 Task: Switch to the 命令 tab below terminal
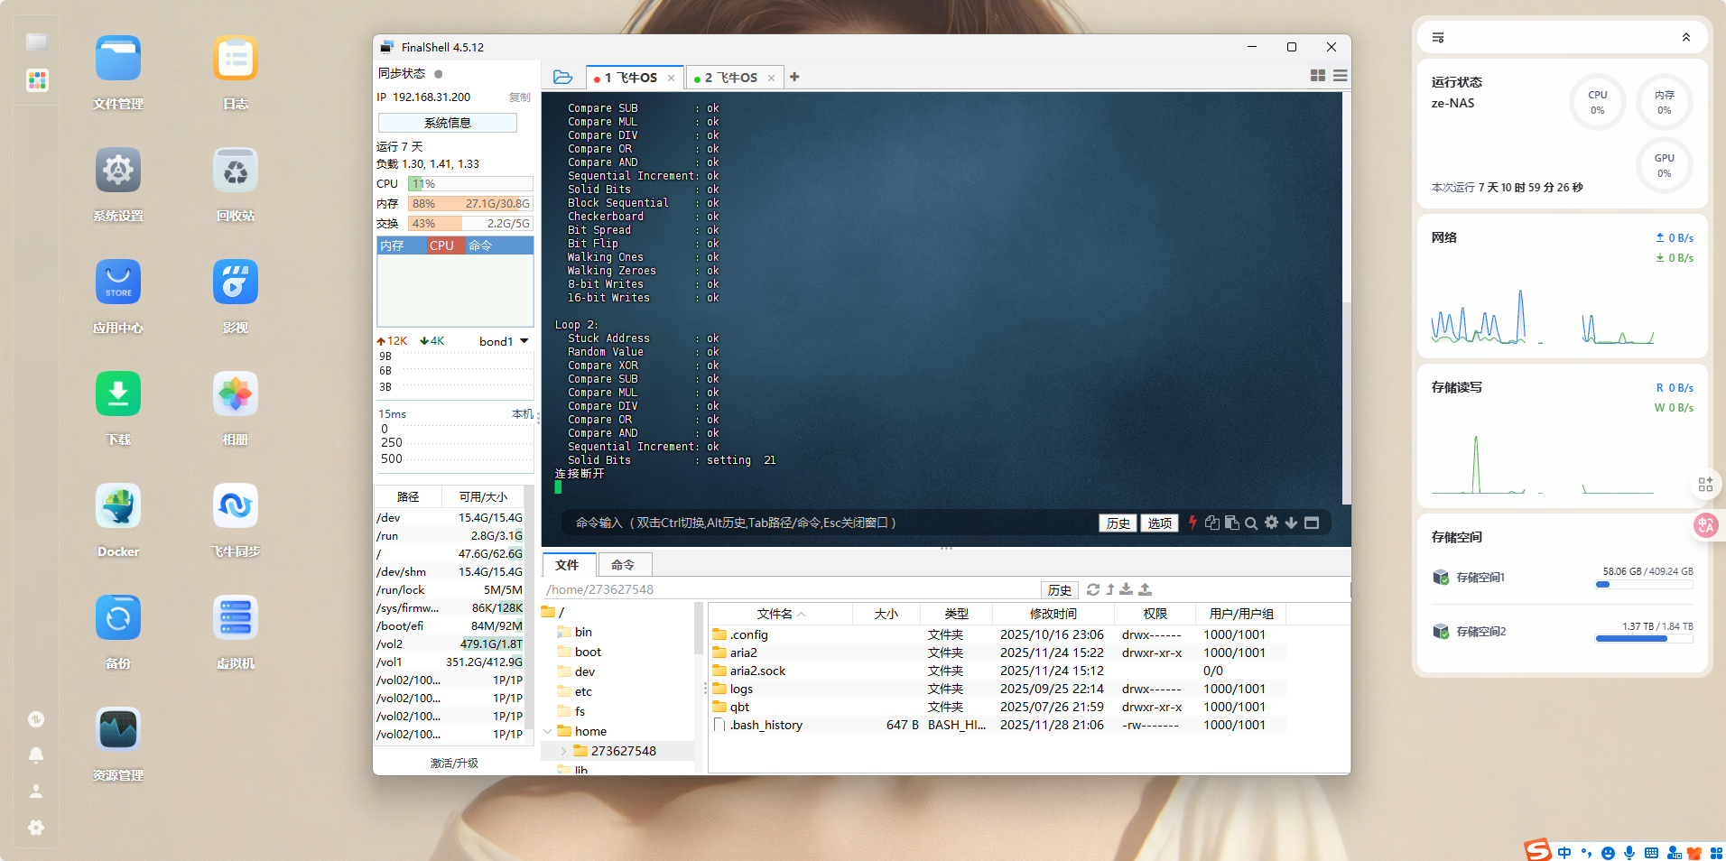[623, 565]
